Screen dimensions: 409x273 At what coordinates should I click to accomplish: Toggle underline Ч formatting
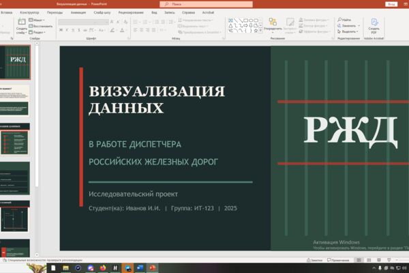pos(73,30)
